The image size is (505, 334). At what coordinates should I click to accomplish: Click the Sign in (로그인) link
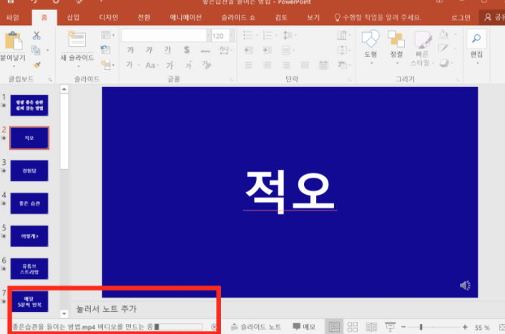[461, 18]
